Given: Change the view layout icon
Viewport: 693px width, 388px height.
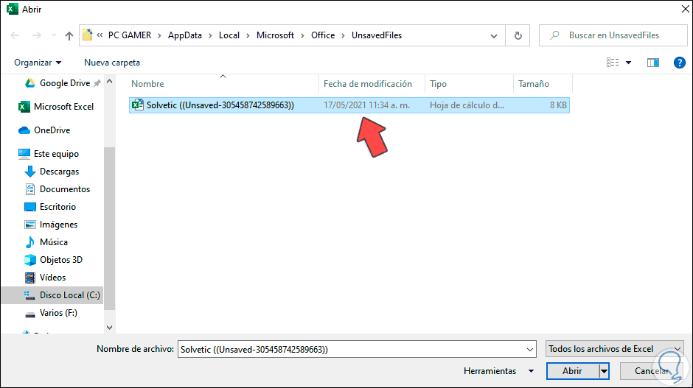Looking at the screenshot, I should [613, 63].
